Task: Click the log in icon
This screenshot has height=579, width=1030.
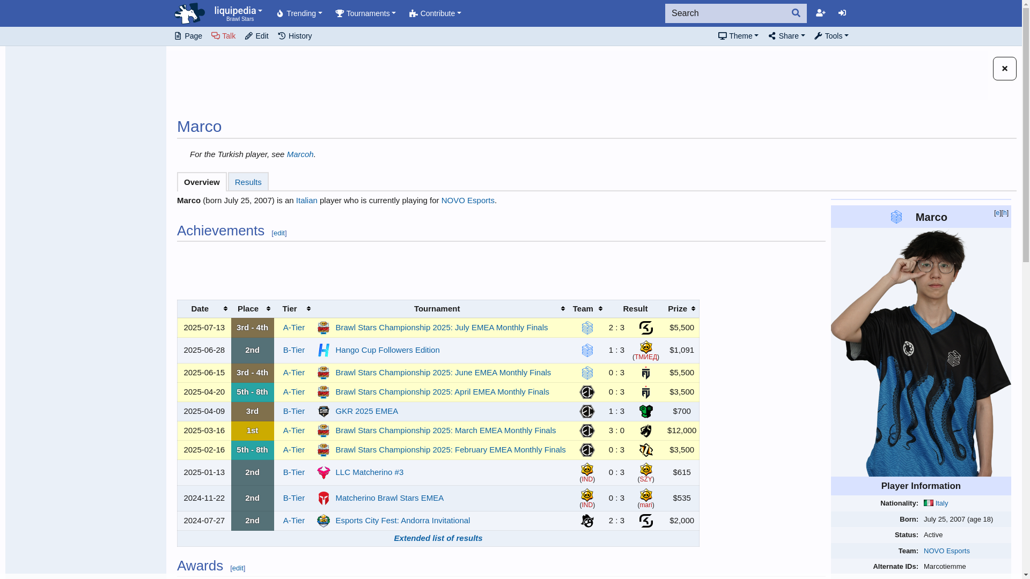Action: tap(842, 13)
